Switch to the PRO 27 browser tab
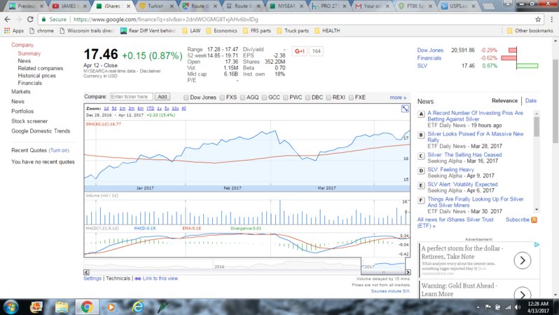559x315 pixels. tap(327, 6)
